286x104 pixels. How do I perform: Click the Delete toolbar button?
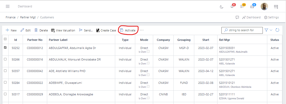(x=41, y=30)
